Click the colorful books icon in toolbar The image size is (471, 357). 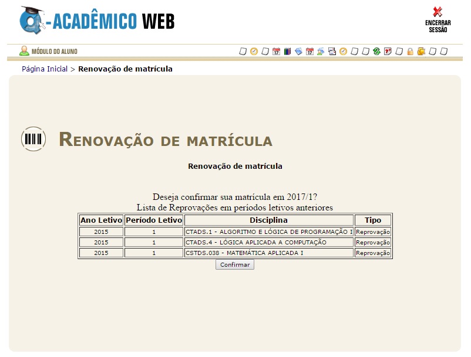(287, 52)
